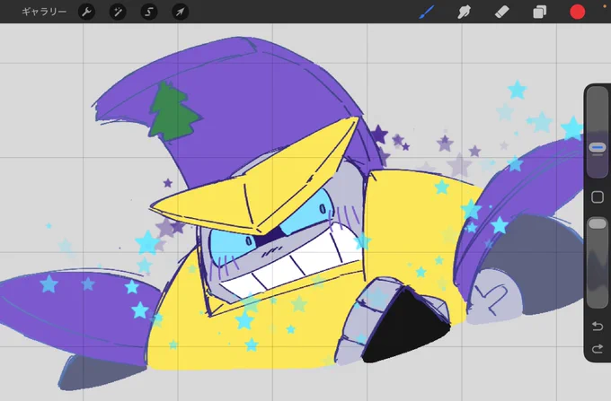This screenshot has height=401, width=611.
Task: Tap the square modify button in sidebar
Action: click(598, 196)
